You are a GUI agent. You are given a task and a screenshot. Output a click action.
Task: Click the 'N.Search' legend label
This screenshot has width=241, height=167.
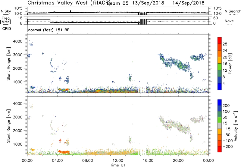(x=233, y=11)
